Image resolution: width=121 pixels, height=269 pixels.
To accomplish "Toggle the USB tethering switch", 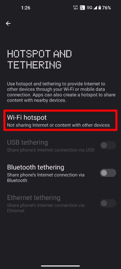I will [x=108, y=146].
